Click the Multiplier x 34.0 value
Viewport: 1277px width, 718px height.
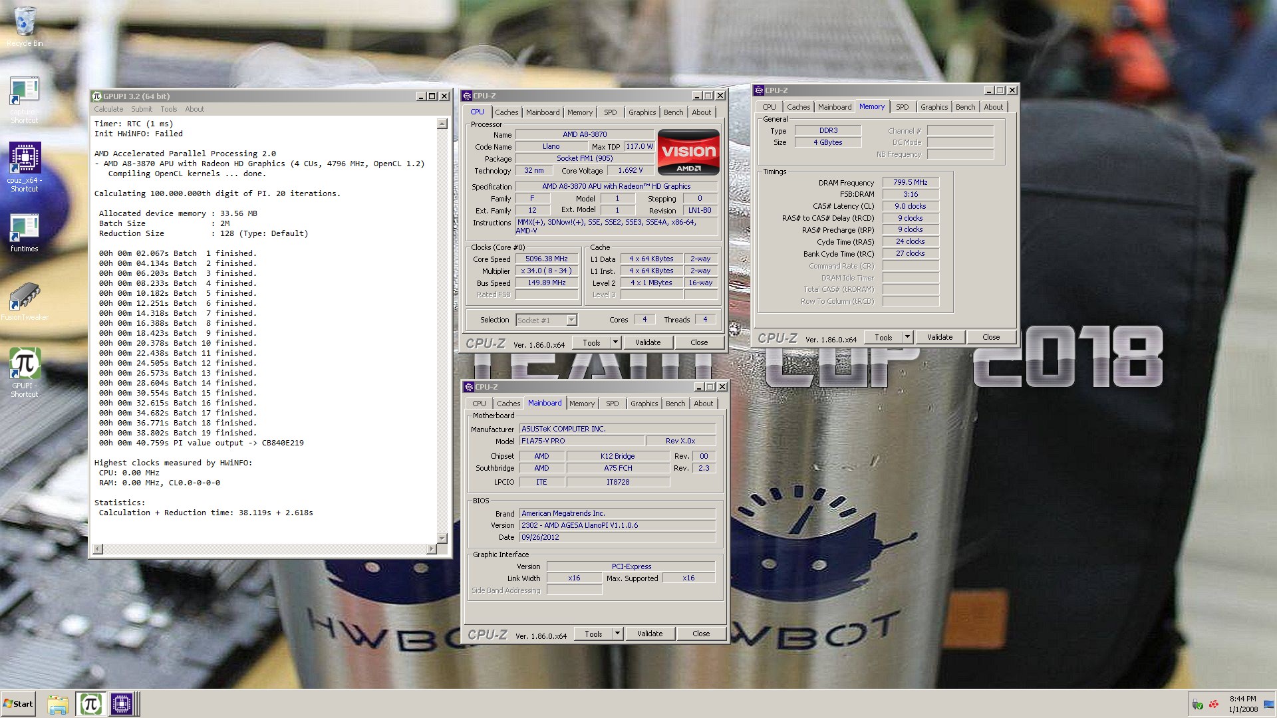point(547,271)
